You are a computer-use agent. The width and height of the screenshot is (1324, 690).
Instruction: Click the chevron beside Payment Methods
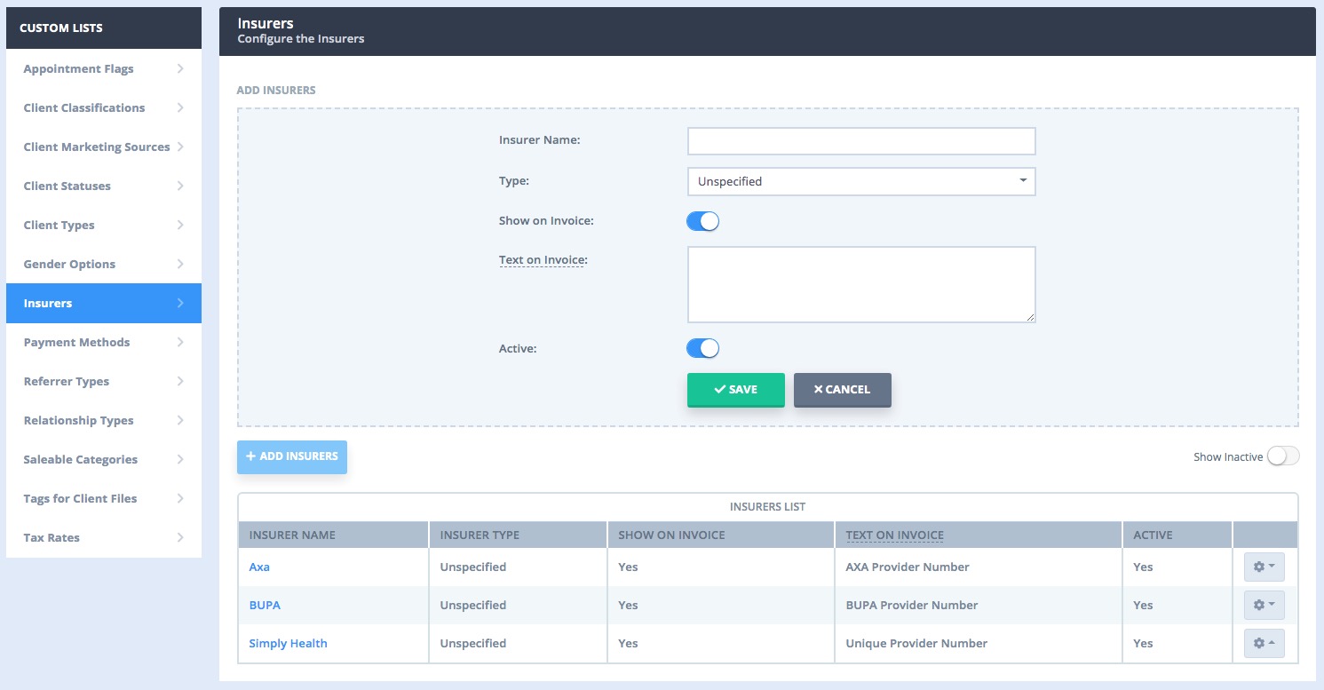click(x=180, y=342)
